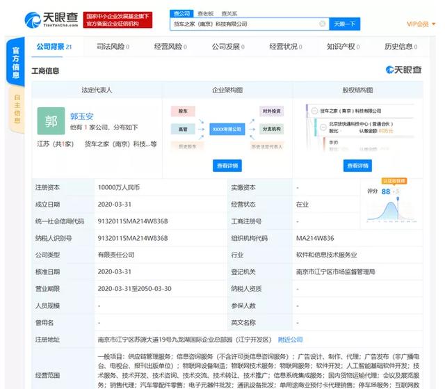Screen dimensions: 445x389
Task: Open the 自主信息 side tab
Action: 17,109
